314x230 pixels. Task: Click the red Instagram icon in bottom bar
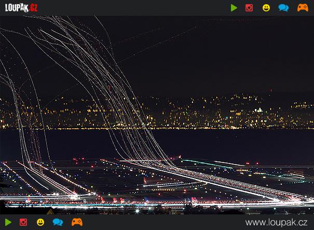(23, 222)
